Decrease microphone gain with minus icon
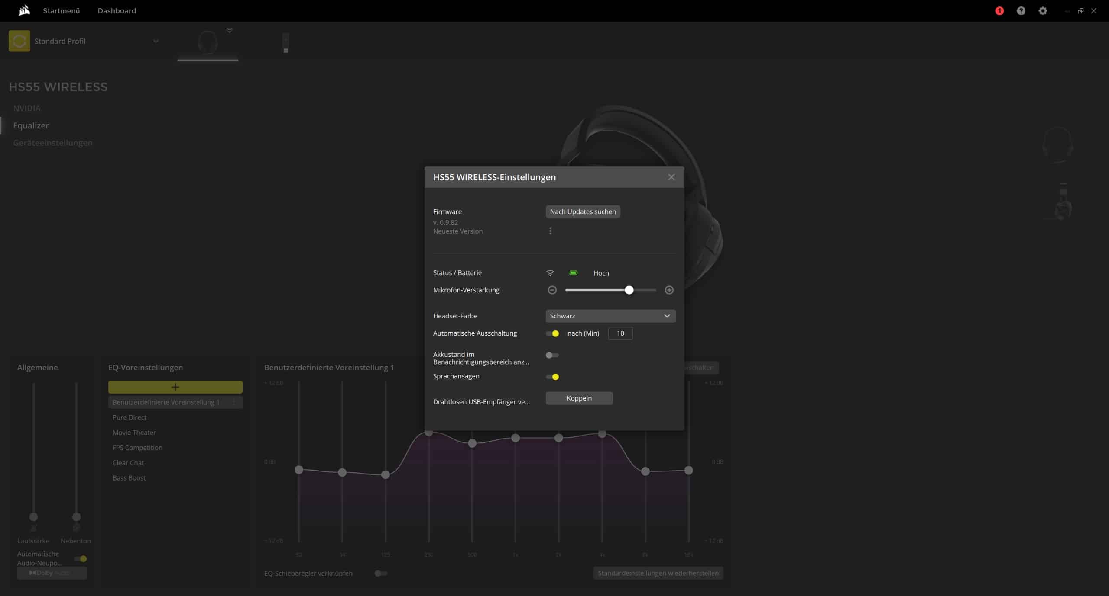The width and height of the screenshot is (1109, 596). coord(552,290)
